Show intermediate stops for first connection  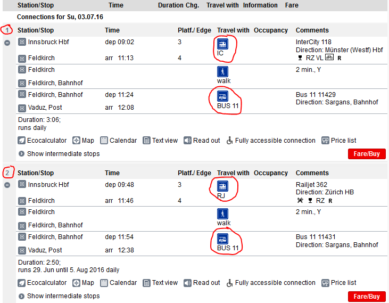(x=59, y=154)
